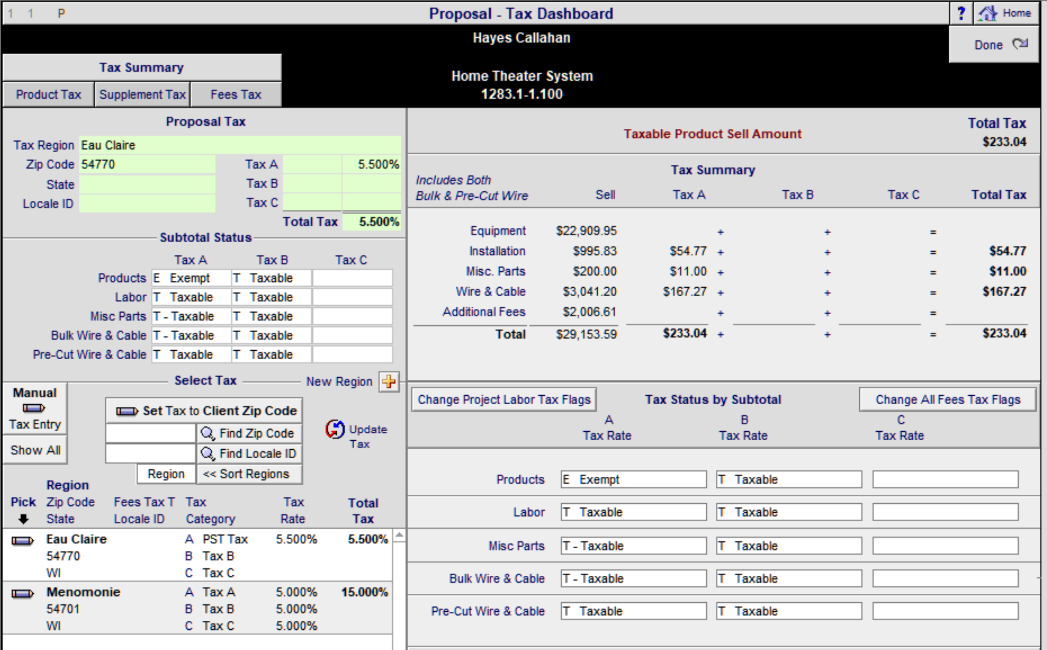Click the Additional Fees amount $2,006.61
The height and width of the screenshot is (650, 1047).
[x=589, y=312]
